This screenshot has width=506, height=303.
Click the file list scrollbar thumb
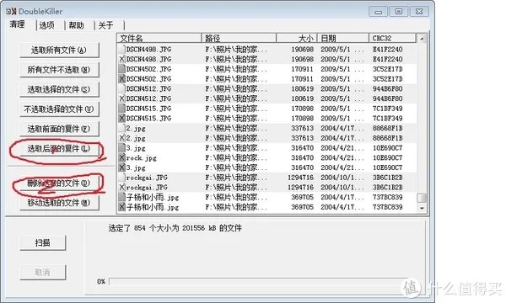[422, 198]
